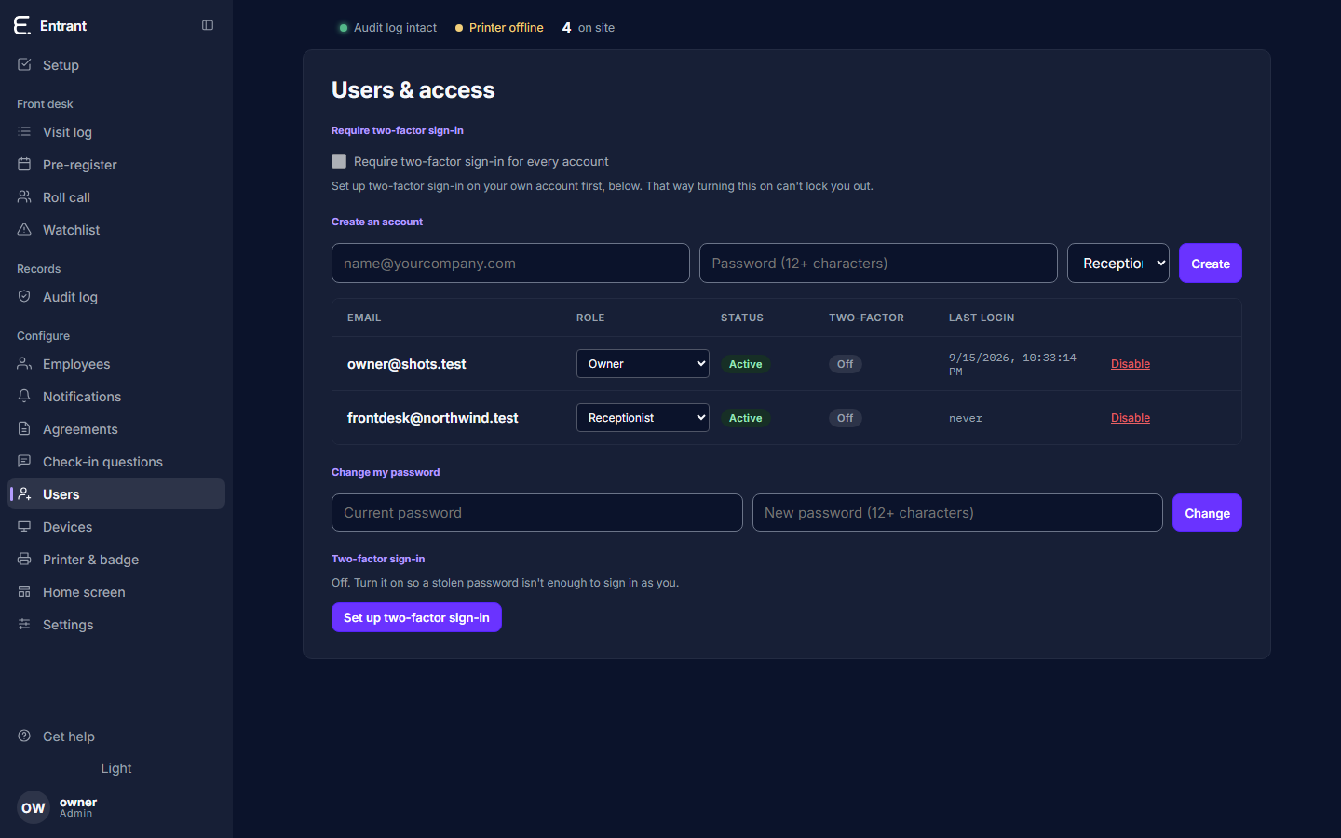Screen dimensions: 1341x838
Task: Switch to Light theme
Action: (x=116, y=768)
